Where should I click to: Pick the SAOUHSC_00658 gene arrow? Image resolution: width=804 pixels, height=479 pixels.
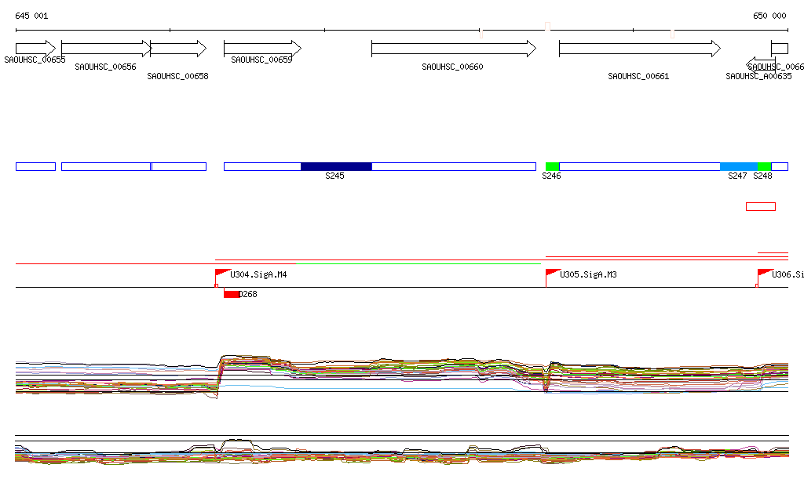click(x=178, y=49)
